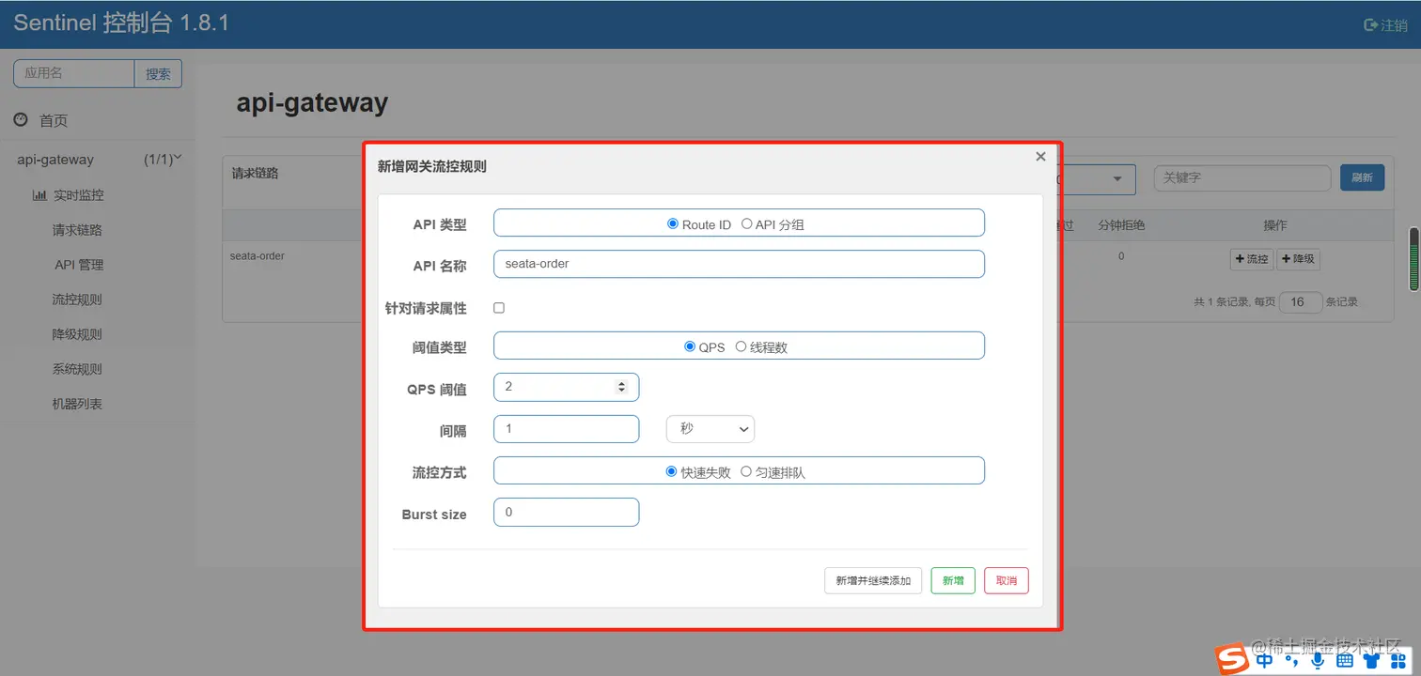
Task: Select the Route ID radio option
Action: point(673,224)
